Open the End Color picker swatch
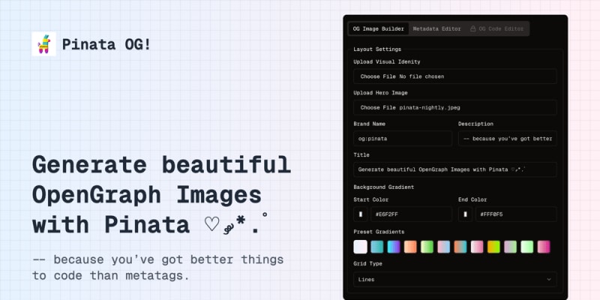Viewport: 600px width, 300px height. point(466,214)
